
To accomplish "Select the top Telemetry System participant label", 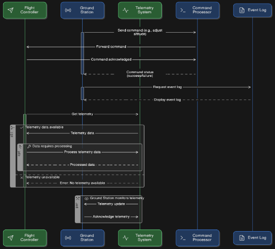I will coord(144,10).
